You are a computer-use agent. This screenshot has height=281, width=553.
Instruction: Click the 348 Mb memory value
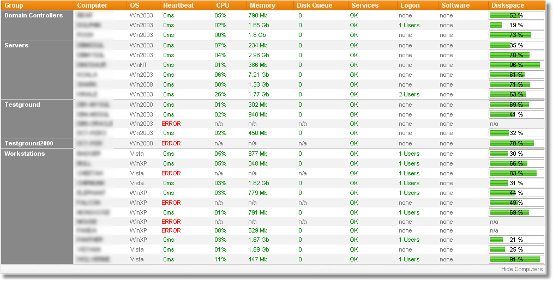point(258,164)
